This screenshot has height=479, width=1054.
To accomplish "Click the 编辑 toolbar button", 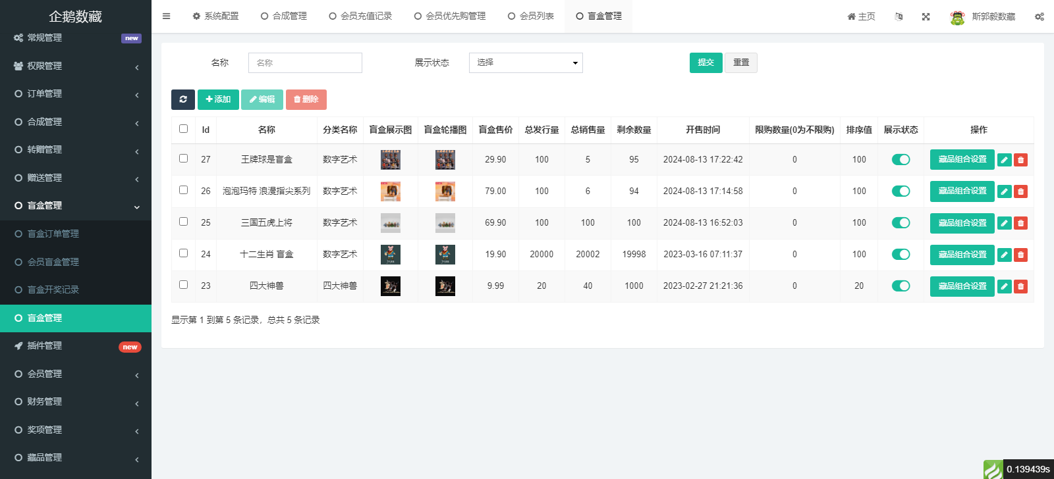I will (262, 99).
